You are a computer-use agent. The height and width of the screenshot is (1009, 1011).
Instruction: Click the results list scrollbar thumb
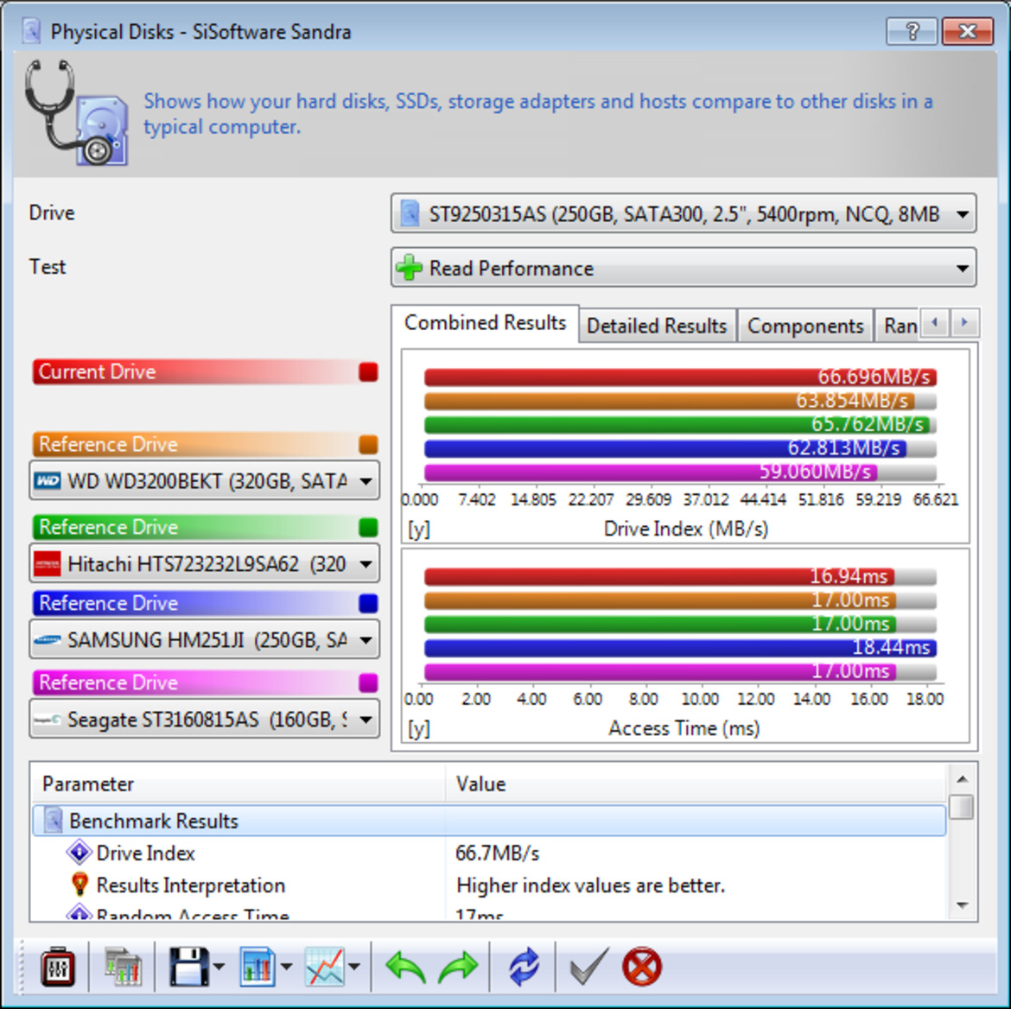[962, 807]
